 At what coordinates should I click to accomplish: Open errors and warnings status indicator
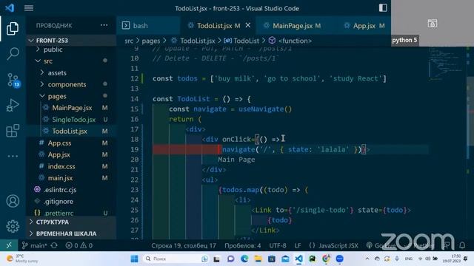[79, 245]
